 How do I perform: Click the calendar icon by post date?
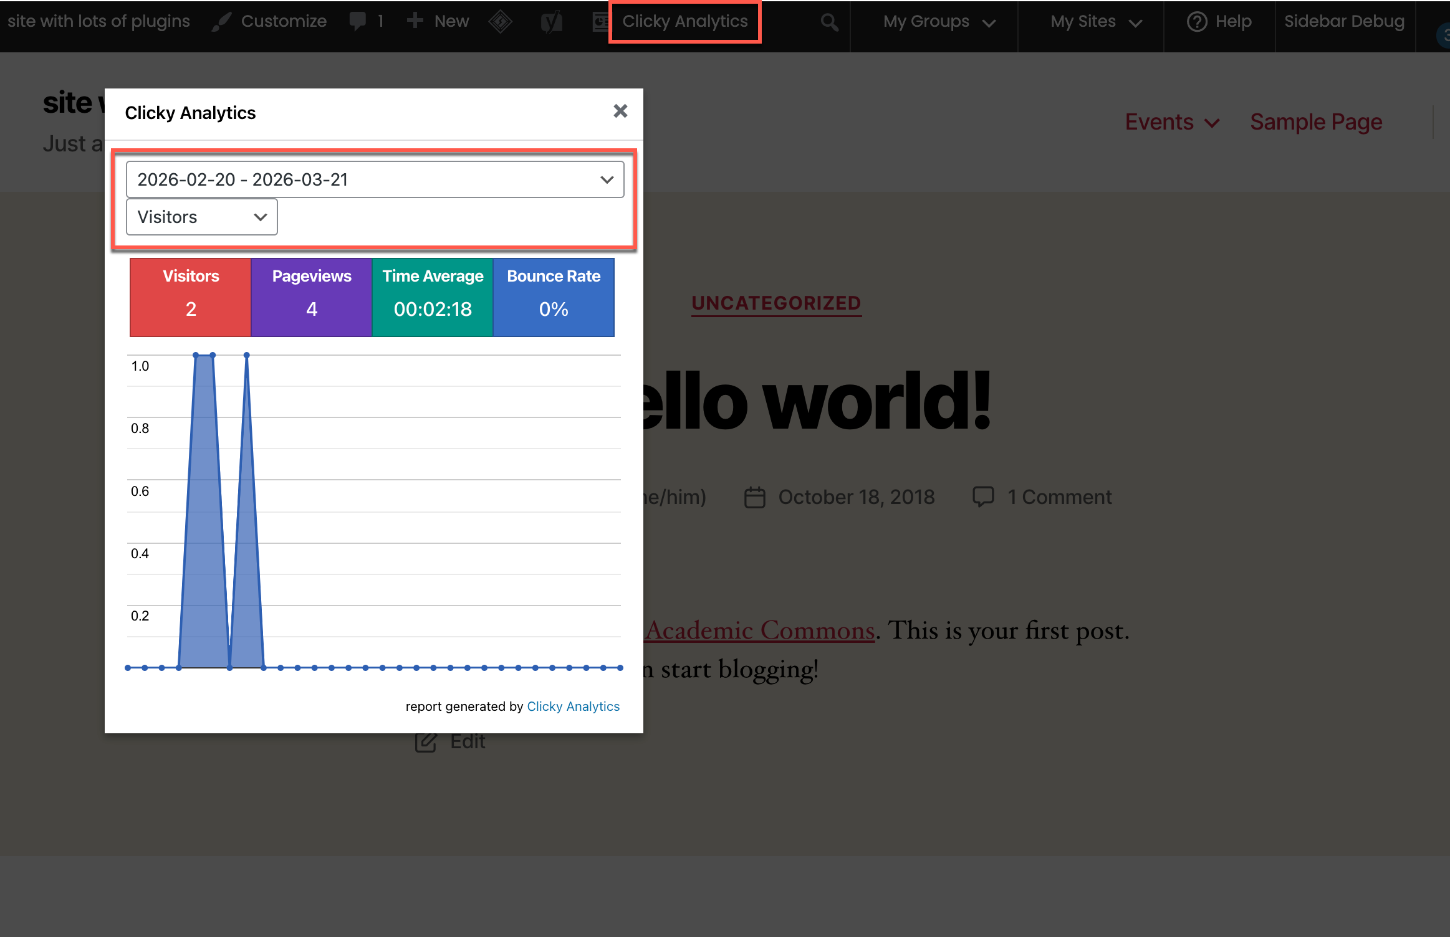755,497
